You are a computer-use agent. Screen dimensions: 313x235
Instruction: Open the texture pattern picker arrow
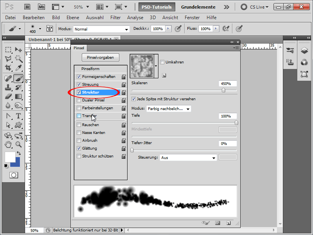tap(156, 66)
